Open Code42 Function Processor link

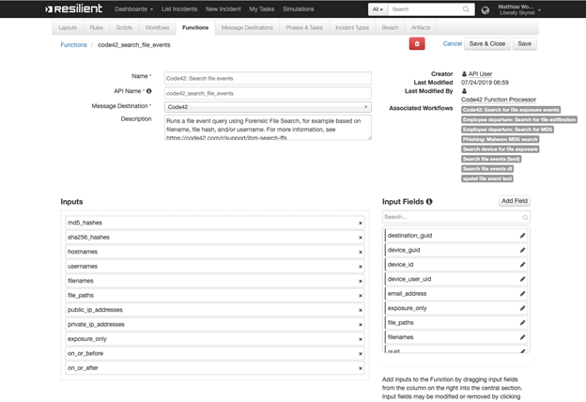499,100
